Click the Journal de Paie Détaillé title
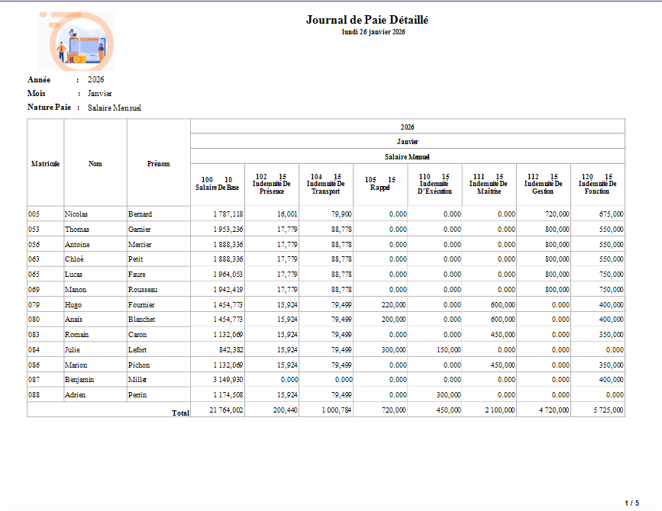The width and height of the screenshot is (662, 511). 367,20
